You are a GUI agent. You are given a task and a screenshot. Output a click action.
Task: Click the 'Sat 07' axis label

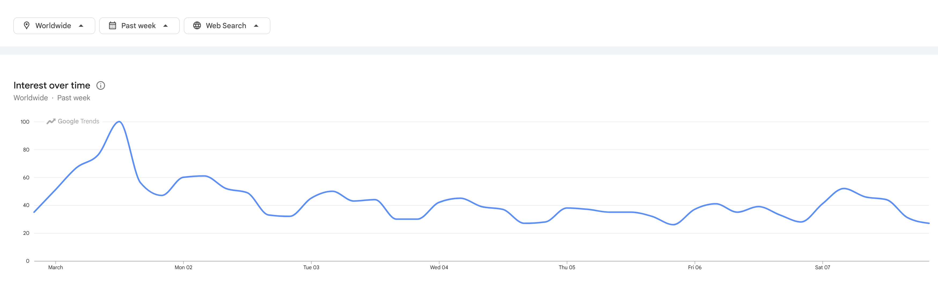click(x=823, y=268)
